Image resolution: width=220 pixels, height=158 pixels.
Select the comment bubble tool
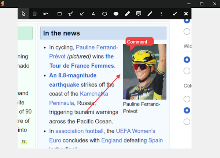(x=139, y=14)
